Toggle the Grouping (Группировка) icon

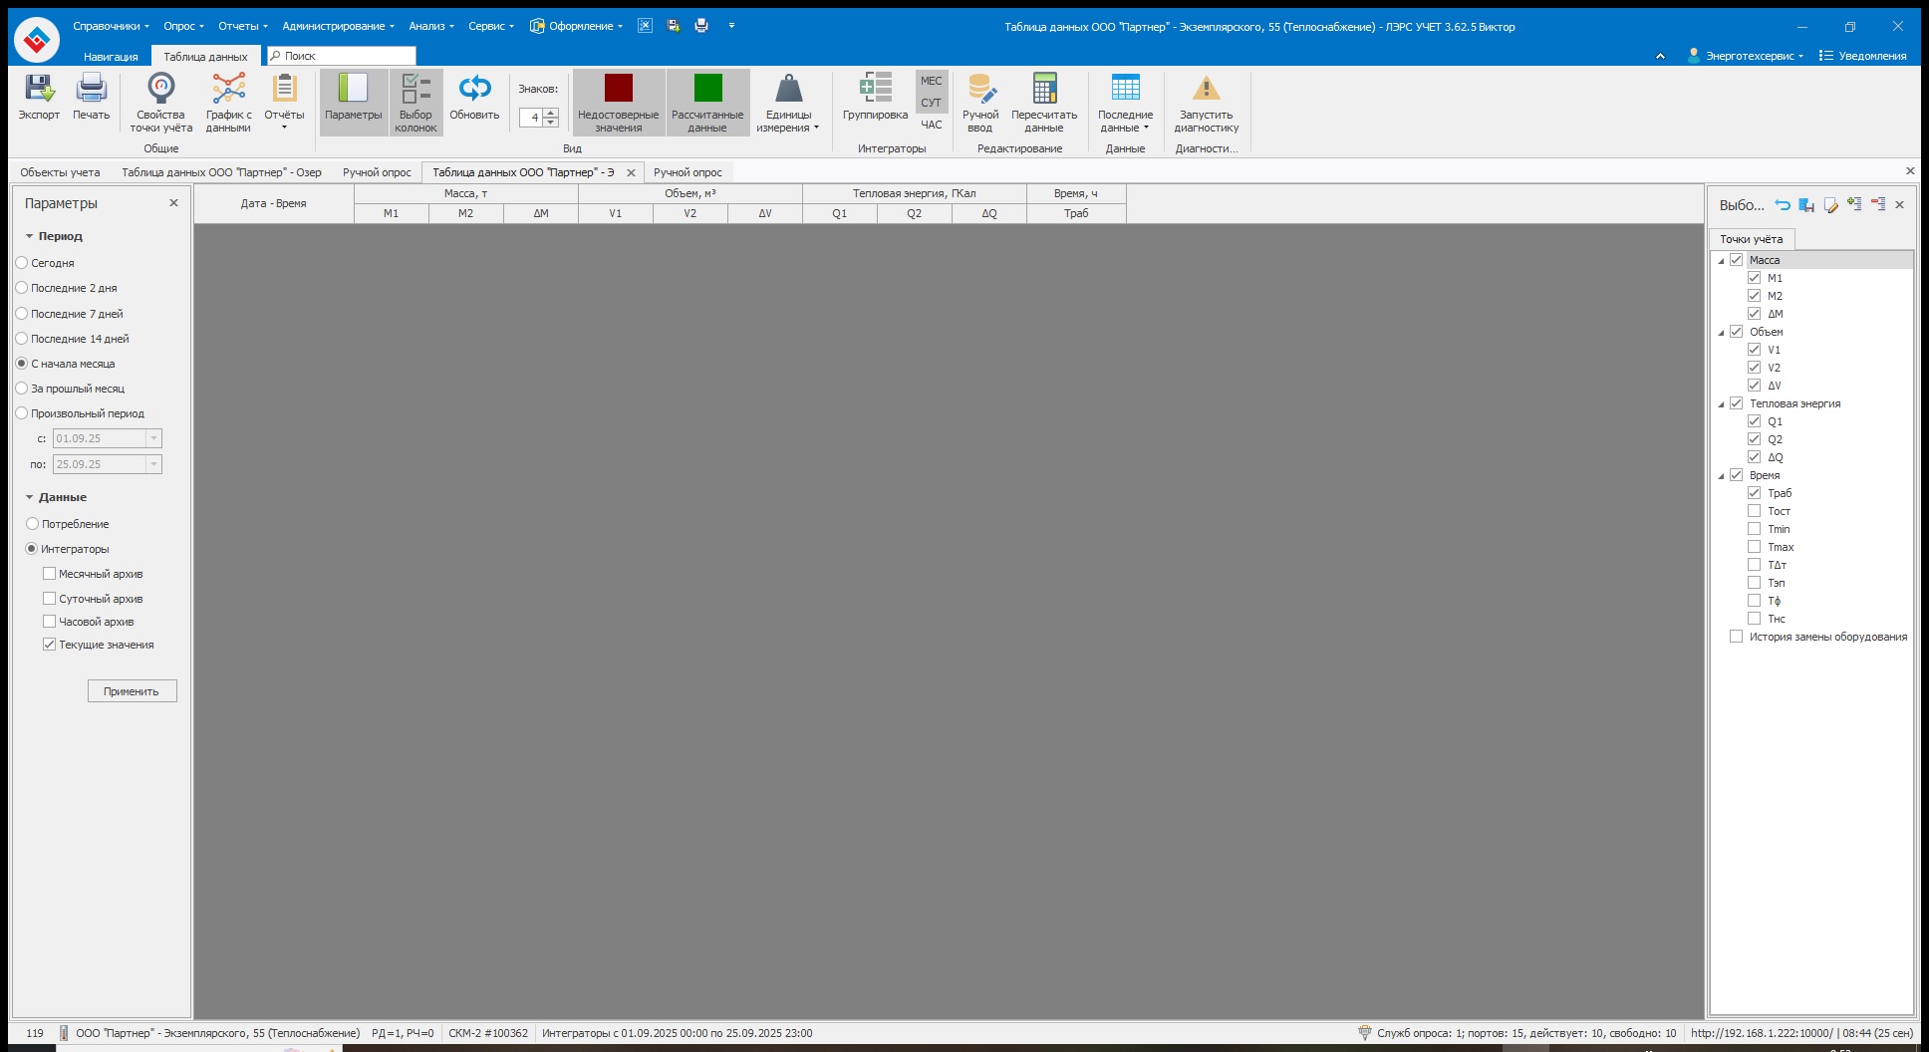click(875, 90)
